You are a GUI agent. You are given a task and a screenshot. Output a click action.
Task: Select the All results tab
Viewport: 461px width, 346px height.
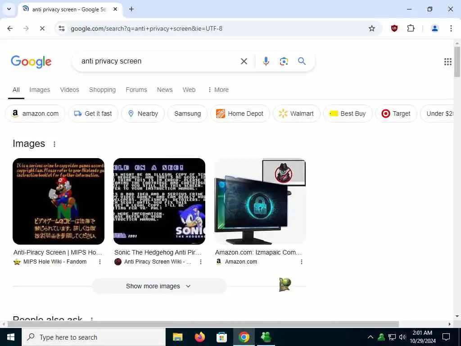(16, 90)
